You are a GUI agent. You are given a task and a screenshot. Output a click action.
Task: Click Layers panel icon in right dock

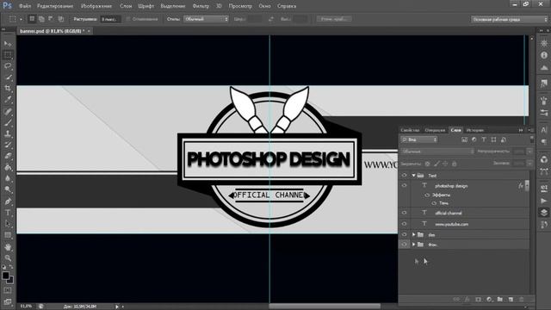pyautogui.click(x=544, y=213)
